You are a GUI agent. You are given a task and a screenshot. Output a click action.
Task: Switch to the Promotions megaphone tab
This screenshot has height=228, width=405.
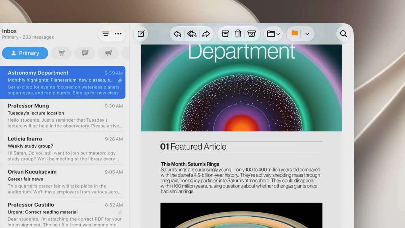tap(108, 53)
